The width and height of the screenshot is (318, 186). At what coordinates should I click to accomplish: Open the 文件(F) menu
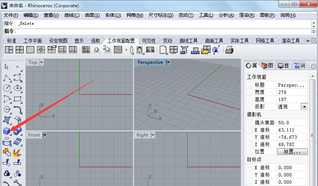coord(11,15)
